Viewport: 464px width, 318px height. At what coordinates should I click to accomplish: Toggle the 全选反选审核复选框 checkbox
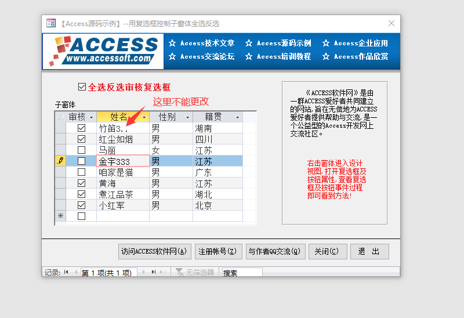(x=82, y=87)
